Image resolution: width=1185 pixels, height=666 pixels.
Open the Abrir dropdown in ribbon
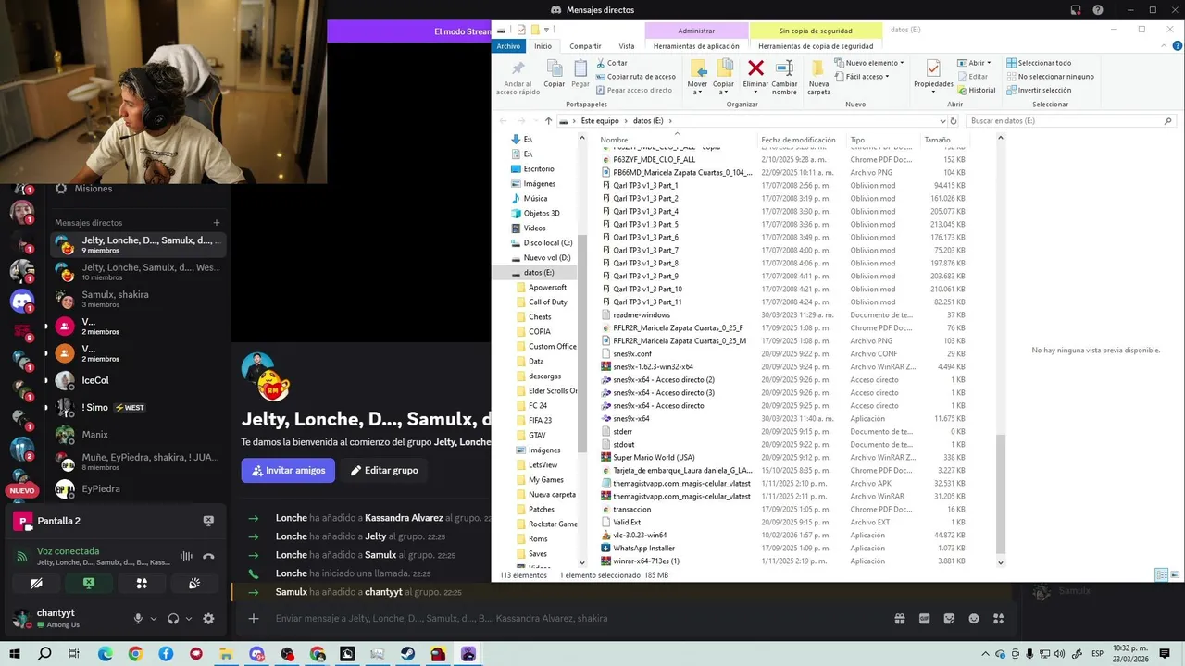(x=975, y=63)
